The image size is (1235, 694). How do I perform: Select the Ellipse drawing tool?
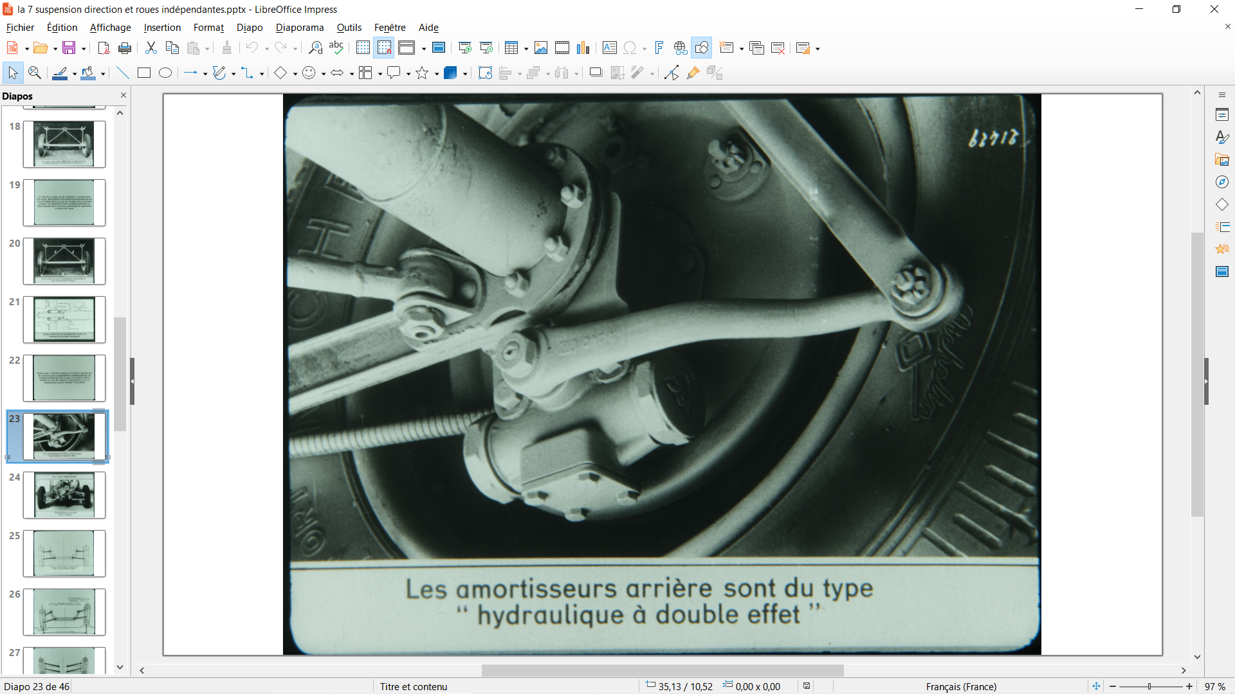pyautogui.click(x=165, y=73)
